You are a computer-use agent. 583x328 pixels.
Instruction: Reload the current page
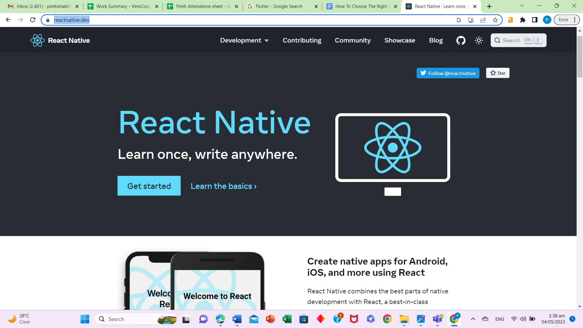33,20
